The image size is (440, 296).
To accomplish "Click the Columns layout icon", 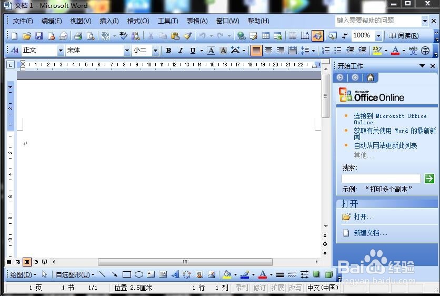I will 293,36.
